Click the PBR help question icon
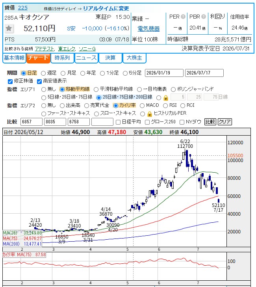Image resolution: width=256 pixels, height=287 pixels. click(204, 17)
